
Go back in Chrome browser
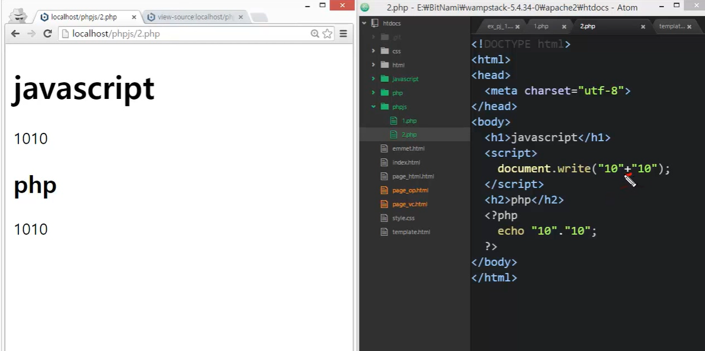[x=15, y=34]
